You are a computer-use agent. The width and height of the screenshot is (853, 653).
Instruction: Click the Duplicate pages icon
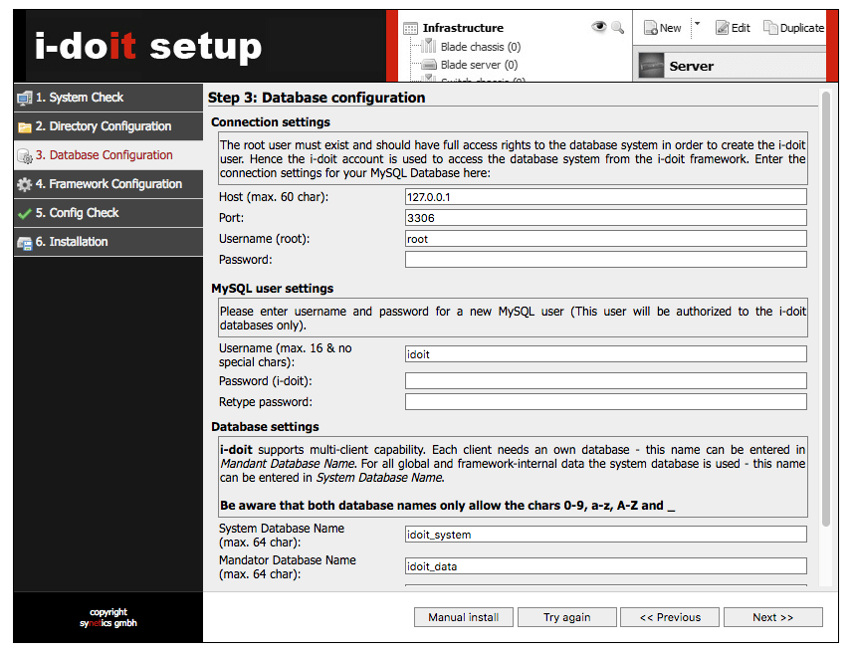[770, 27]
